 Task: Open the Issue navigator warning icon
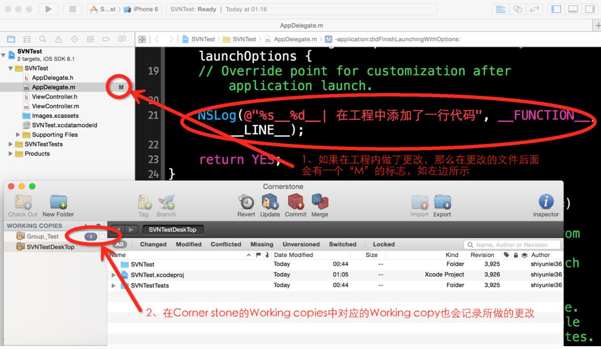point(59,39)
